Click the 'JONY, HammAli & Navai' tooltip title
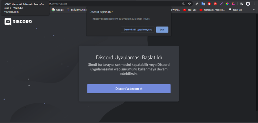 point(24,6)
